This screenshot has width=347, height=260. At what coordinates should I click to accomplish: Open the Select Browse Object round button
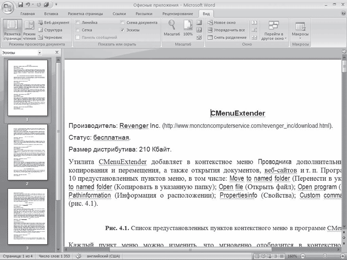coord(344,237)
